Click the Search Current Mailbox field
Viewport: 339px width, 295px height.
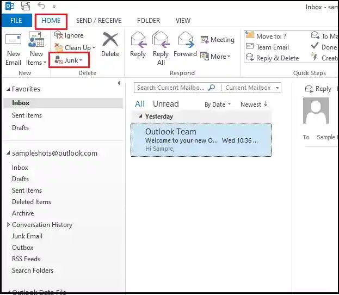coord(170,88)
